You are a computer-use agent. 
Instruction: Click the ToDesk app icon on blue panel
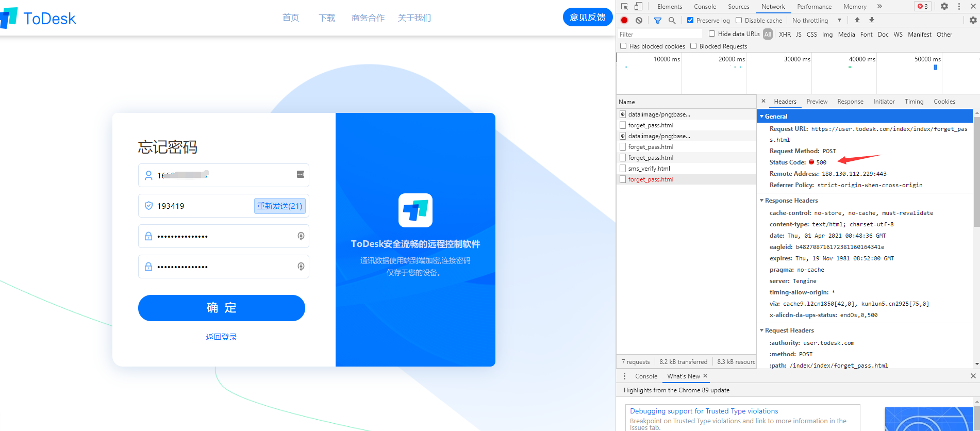416,210
